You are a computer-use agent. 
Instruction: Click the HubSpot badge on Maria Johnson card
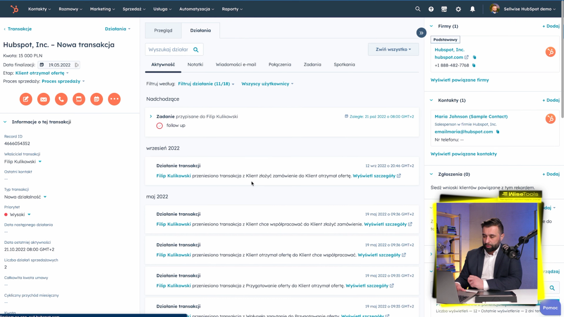pyautogui.click(x=550, y=119)
